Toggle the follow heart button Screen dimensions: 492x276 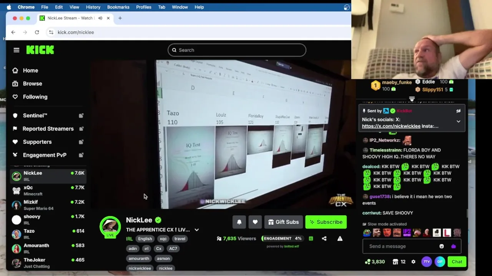tap(255, 222)
